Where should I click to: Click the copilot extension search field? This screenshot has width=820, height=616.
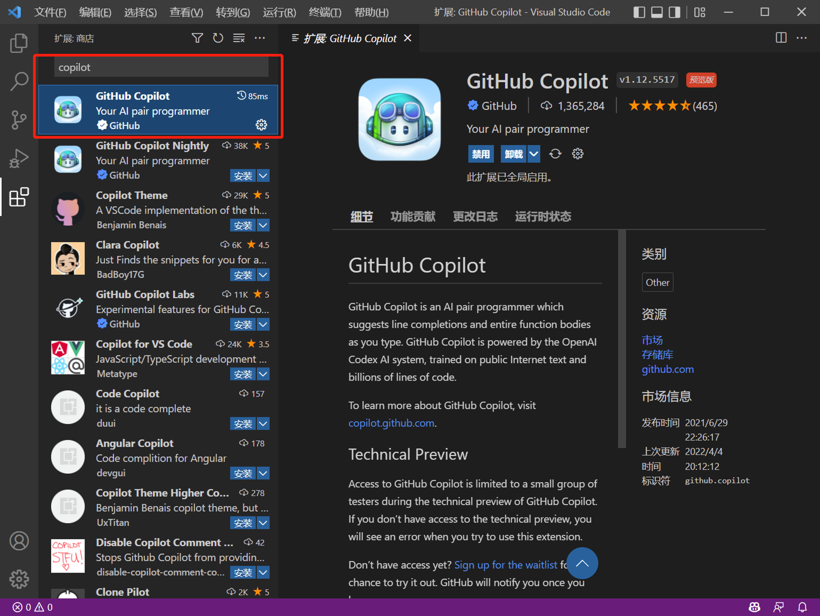pyautogui.click(x=161, y=67)
